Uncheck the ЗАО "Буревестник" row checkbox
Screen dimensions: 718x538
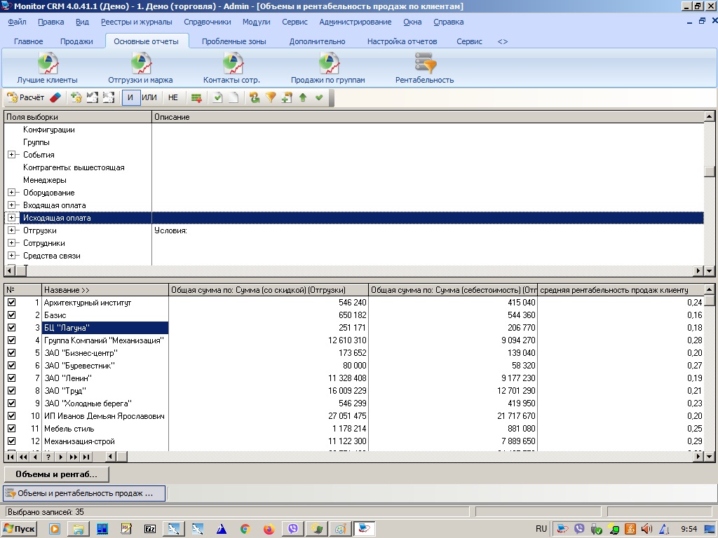(x=11, y=366)
